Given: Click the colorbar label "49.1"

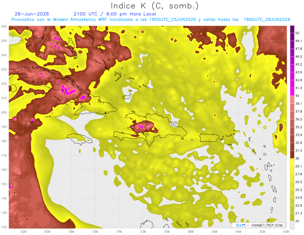Looking at the screenshot, I should [299, 41].
